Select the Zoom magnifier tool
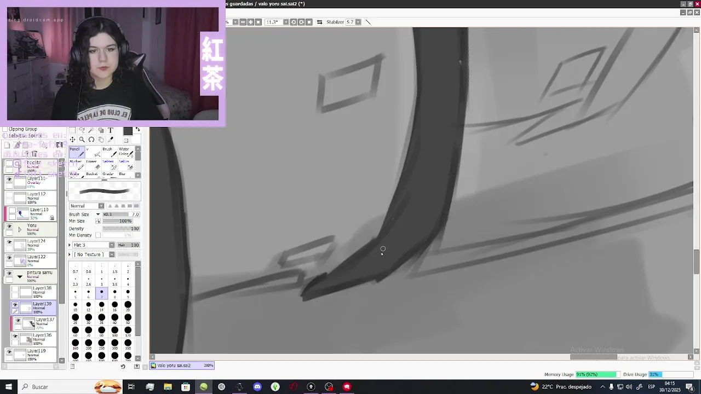The height and width of the screenshot is (394, 701). (82, 140)
